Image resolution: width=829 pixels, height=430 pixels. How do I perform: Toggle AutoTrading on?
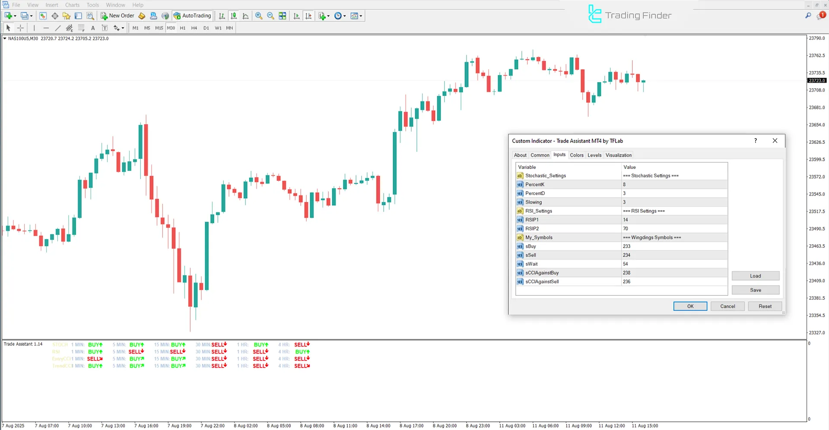[192, 16]
